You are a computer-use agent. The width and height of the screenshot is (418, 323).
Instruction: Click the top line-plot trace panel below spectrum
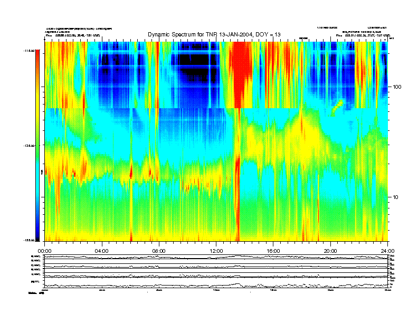(x=216, y=257)
